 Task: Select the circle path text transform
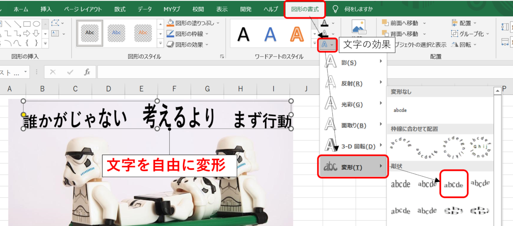[x=454, y=147]
